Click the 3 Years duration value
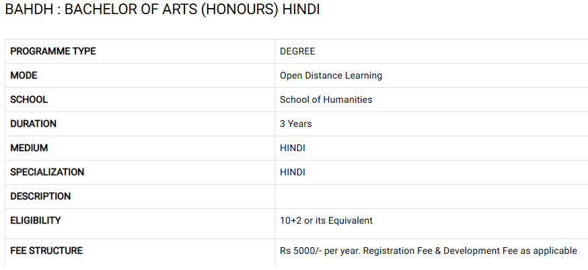Image resolution: width=588 pixels, height=270 pixels. (295, 124)
